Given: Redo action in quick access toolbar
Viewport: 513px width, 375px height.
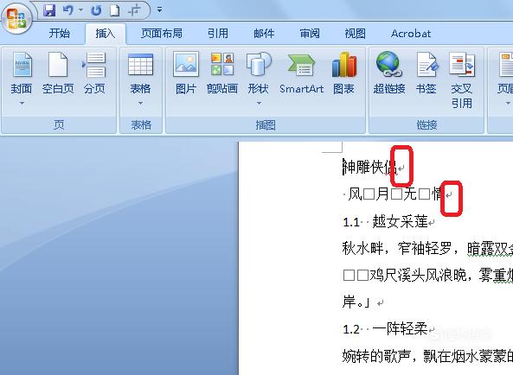Looking at the screenshot, I should [96, 10].
